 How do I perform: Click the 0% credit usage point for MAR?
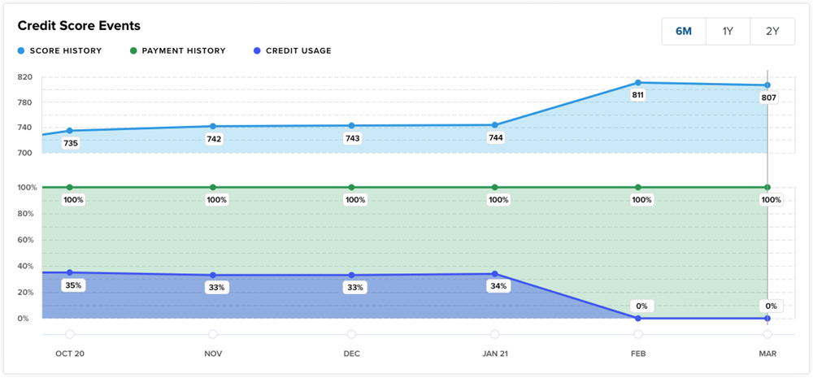pyautogui.click(x=767, y=319)
